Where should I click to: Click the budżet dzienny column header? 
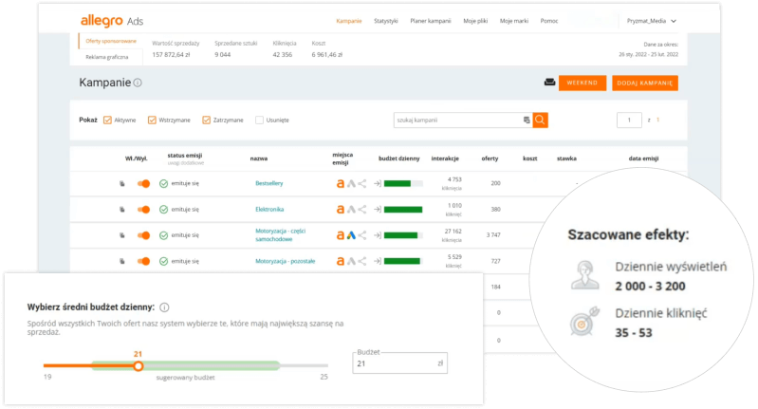click(x=398, y=158)
